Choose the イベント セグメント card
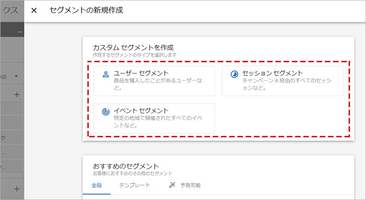The width and height of the screenshot is (366, 200). 154,118
